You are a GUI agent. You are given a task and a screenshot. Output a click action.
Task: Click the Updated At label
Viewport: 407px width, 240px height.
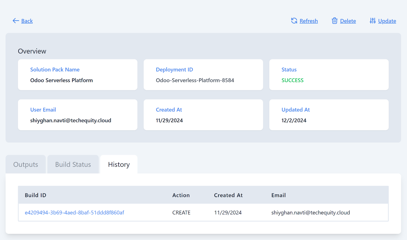click(296, 110)
